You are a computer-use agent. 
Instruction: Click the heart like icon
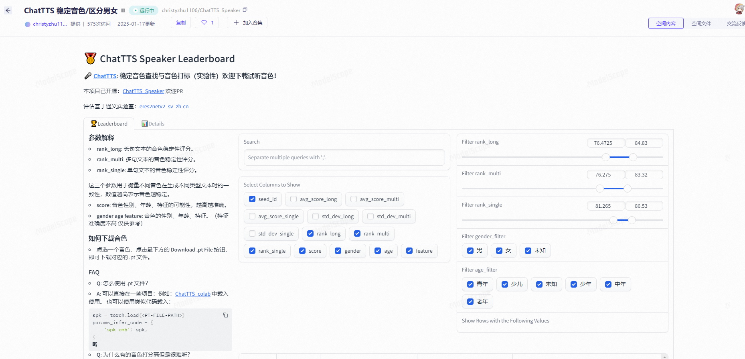click(x=204, y=22)
